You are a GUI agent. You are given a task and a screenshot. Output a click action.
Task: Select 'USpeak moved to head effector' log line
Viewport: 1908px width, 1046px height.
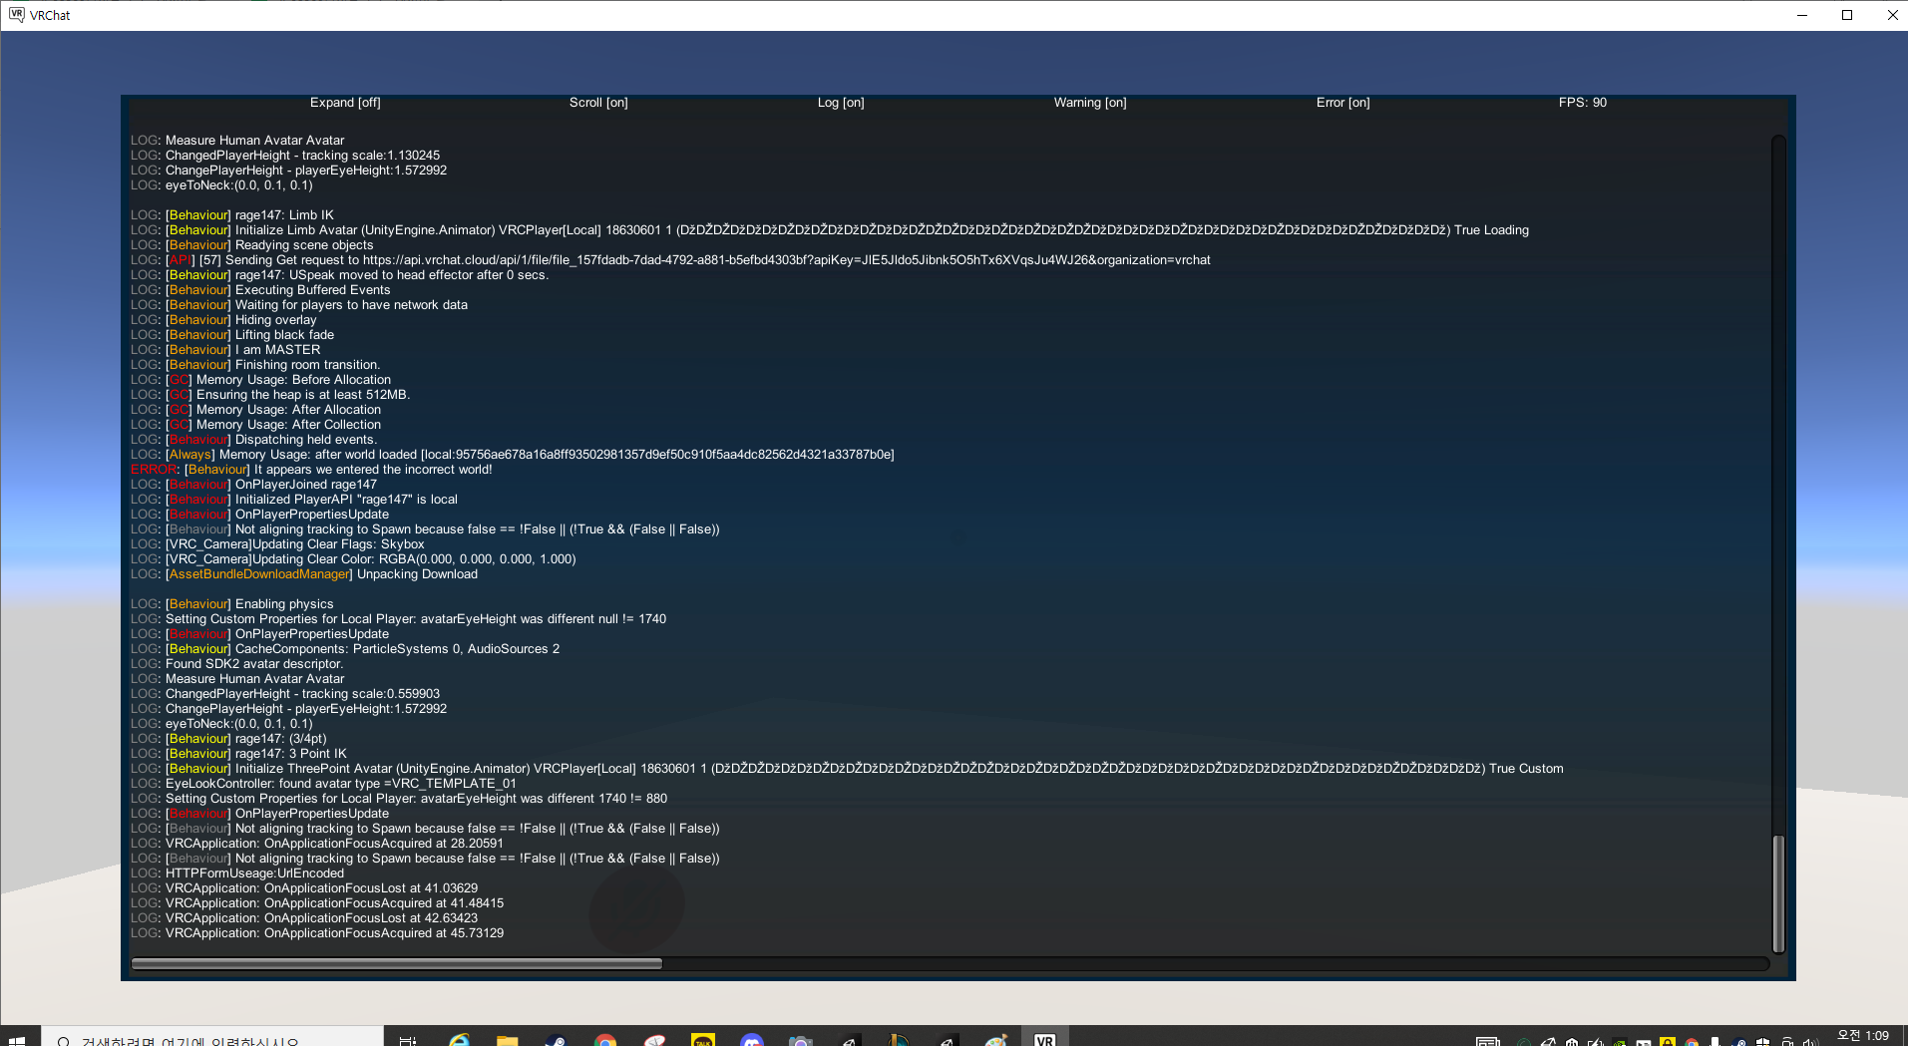(x=339, y=275)
